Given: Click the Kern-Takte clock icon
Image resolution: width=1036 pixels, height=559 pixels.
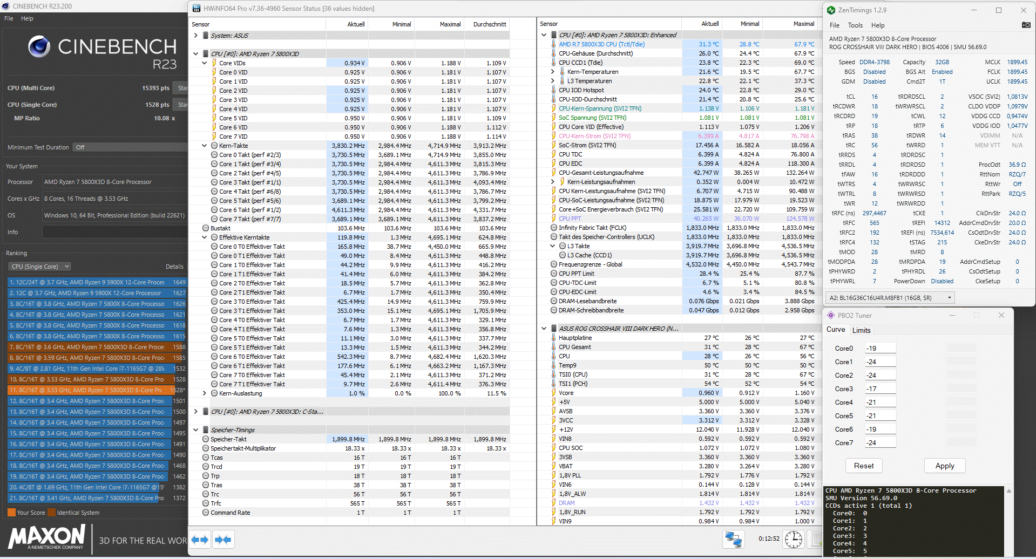Looking at the screenshot, I should pos(214,146).
